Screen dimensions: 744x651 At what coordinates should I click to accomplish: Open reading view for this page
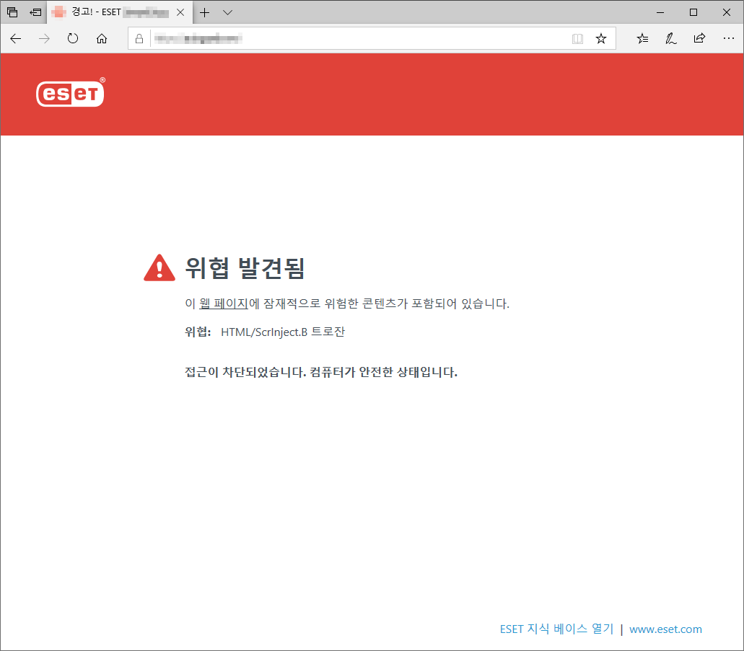click(x=577, y=38)
